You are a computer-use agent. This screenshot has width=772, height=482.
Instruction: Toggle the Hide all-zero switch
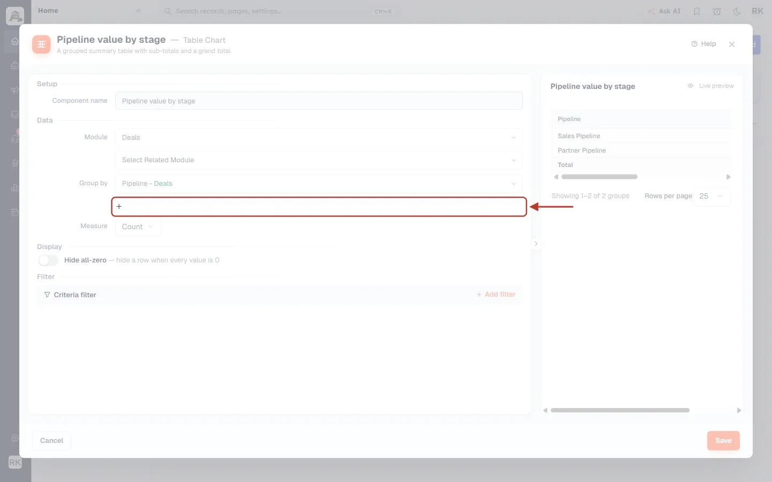48,260
